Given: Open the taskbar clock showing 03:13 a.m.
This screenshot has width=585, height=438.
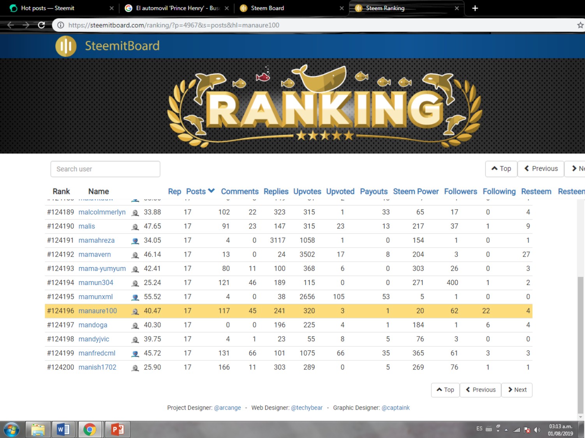Looking at the screenshot, I should click(x=560, y=430).
